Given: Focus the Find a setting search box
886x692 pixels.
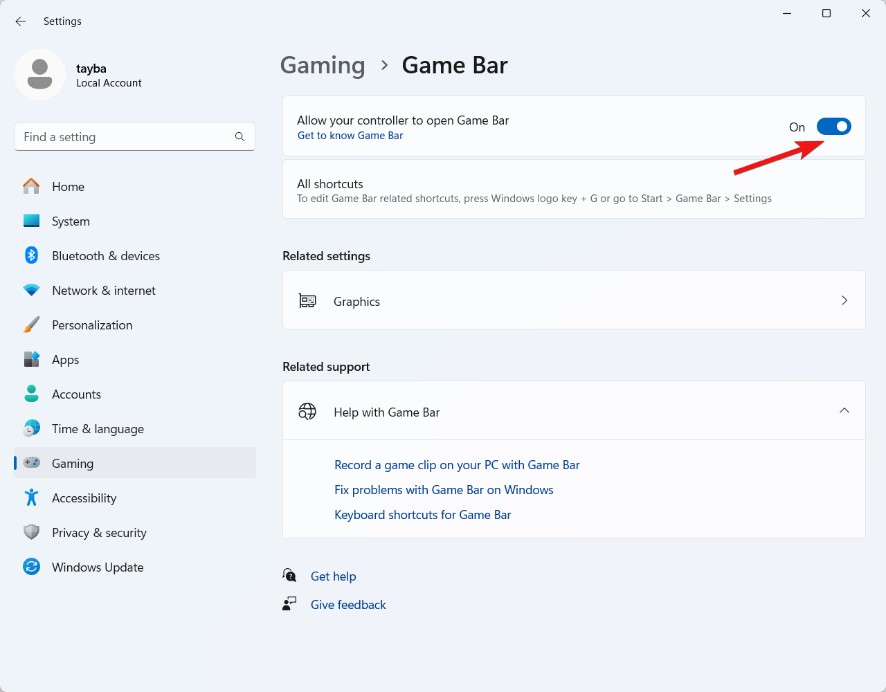Looking at the screenshot, I should tap(125, 137).
